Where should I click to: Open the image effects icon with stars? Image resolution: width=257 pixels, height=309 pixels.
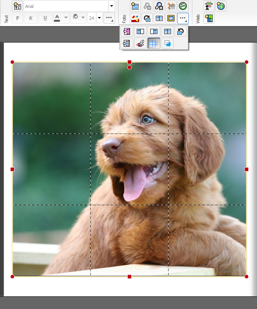click(x=171, y=6)
